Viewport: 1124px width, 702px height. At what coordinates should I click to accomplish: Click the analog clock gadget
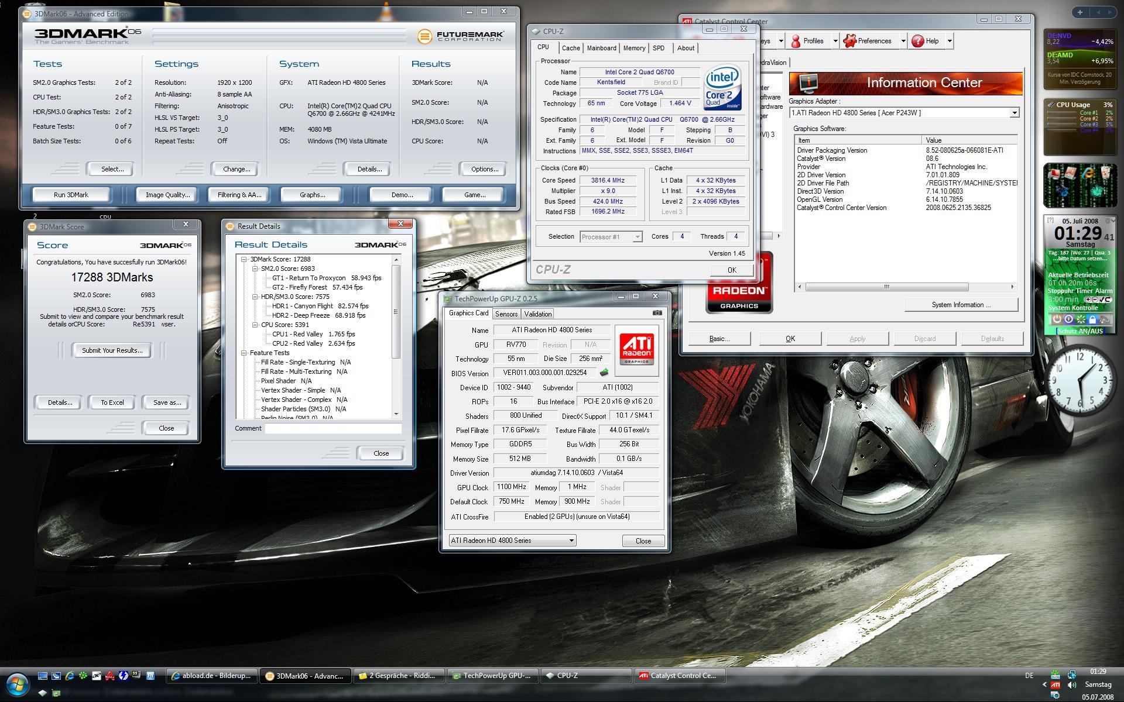tap(1081, 381)
